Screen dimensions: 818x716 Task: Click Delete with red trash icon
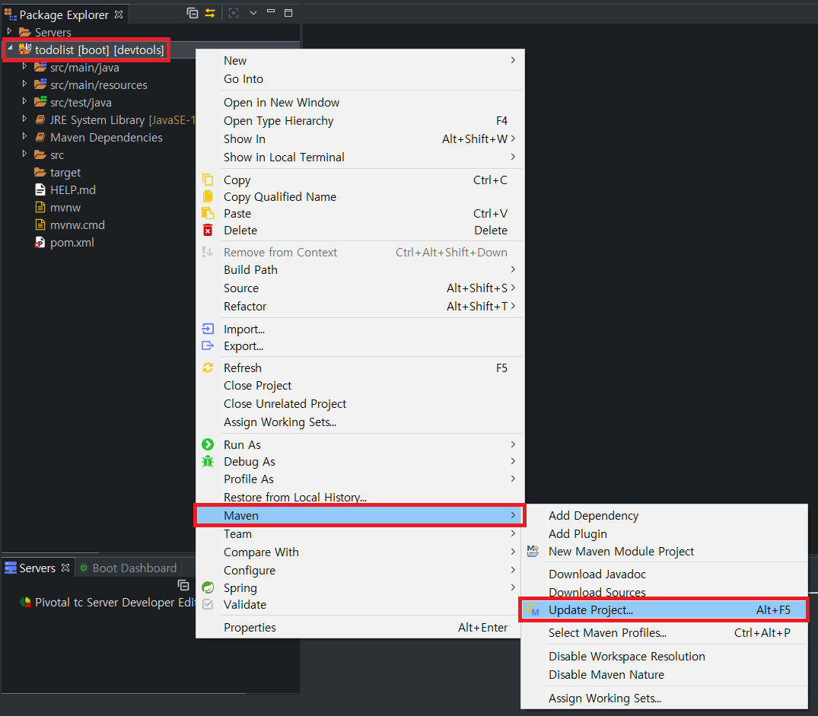point(360,230)
